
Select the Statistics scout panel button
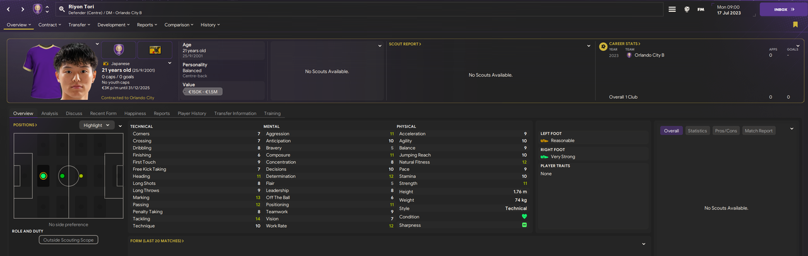[698, 131]
